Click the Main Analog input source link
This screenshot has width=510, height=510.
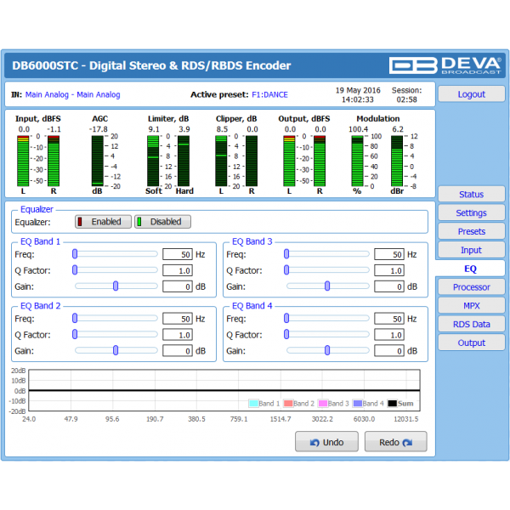pos(72,94)
